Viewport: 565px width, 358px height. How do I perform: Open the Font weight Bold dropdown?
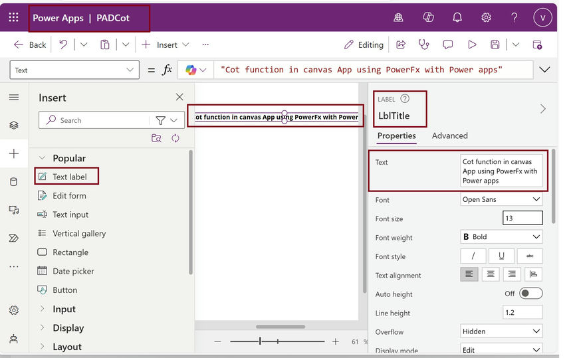click(x=501, y=236)
